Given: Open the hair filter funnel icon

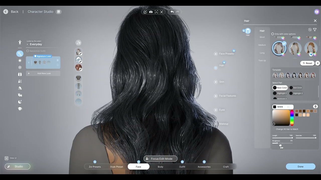Looking at the screenshot, I should [x=315, y=30].
